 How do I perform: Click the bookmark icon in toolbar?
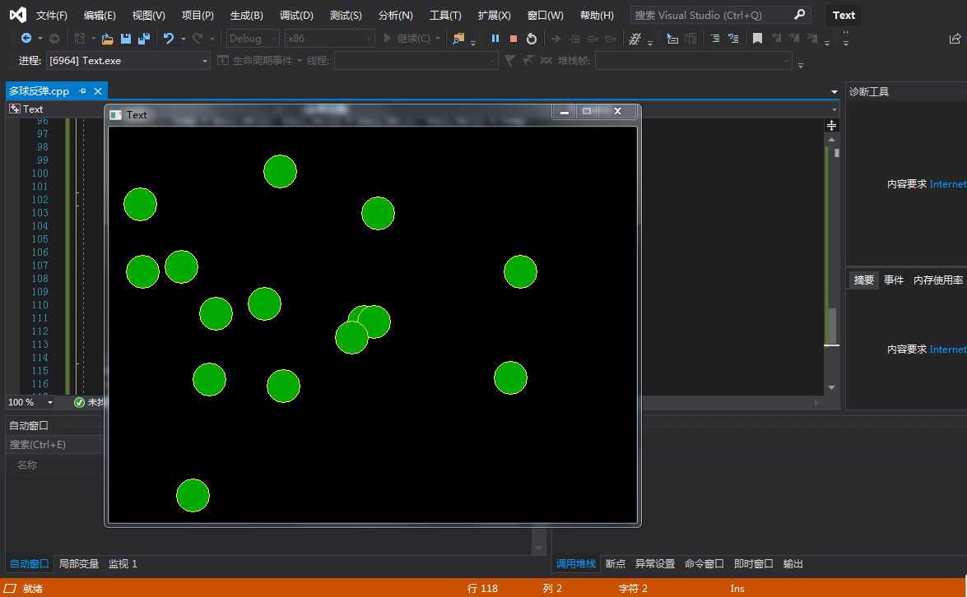(757, 38)
